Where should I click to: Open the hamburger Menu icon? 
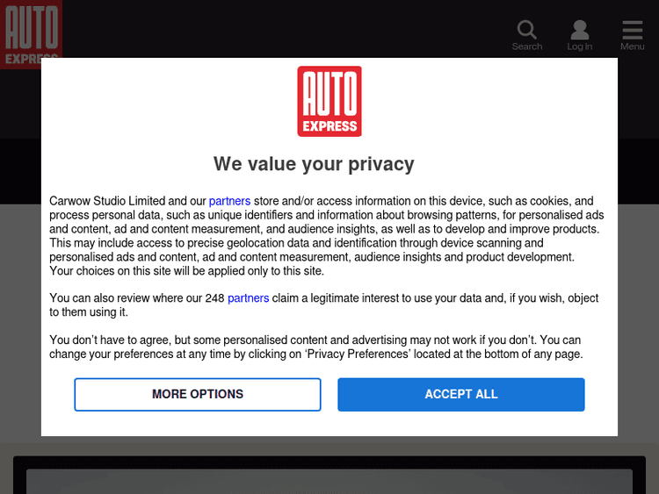coord(633,30)
